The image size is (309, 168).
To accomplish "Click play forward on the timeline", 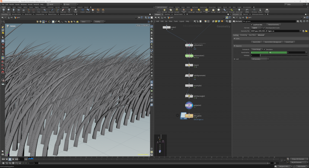I will tap(13, 159).
